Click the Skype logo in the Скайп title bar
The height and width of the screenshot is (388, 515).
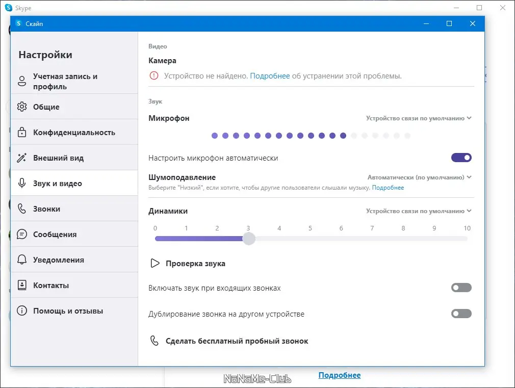pyautogui.click(x=19, y=23)
